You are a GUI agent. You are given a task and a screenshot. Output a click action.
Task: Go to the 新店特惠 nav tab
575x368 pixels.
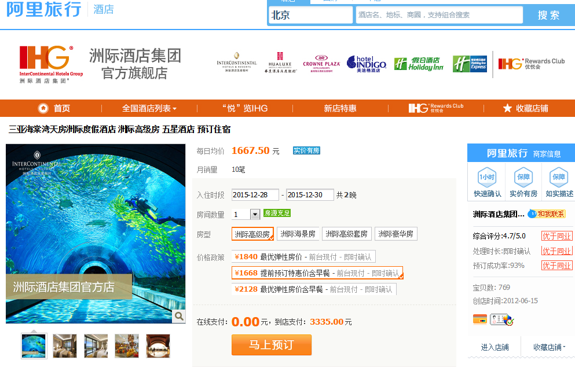[340, 108]
